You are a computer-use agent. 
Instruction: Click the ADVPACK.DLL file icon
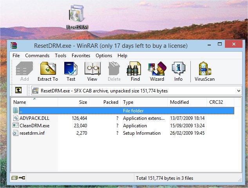tap(16, 118)
